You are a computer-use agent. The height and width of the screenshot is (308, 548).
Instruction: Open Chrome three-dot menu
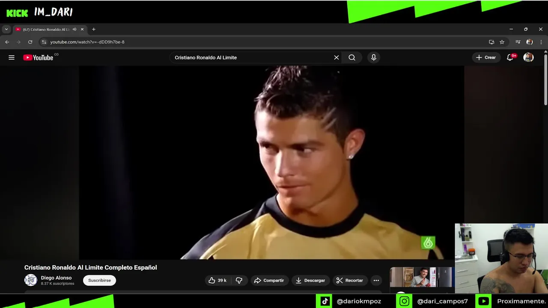click(541, 42)
